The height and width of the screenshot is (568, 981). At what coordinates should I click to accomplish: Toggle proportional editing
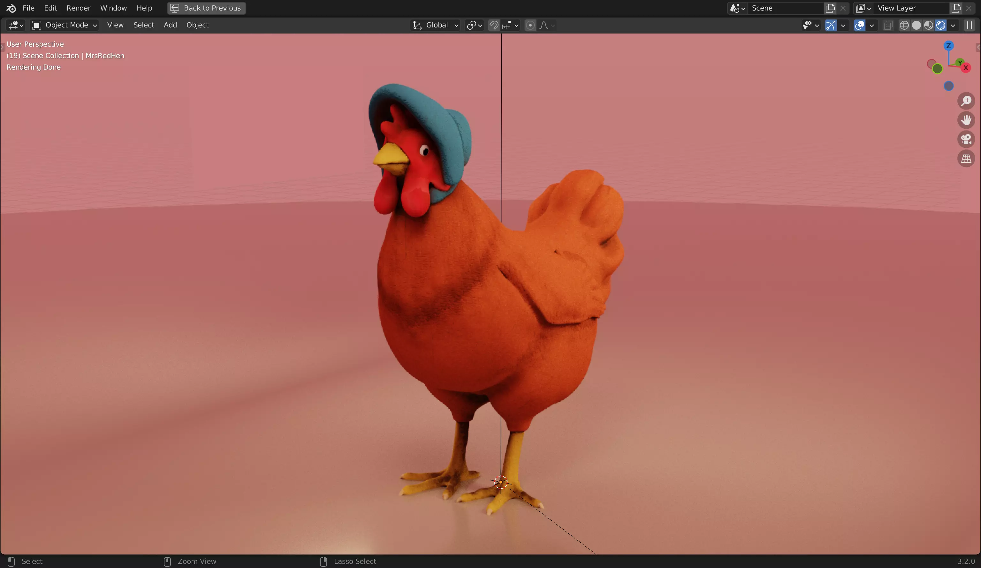pos(530,25)
